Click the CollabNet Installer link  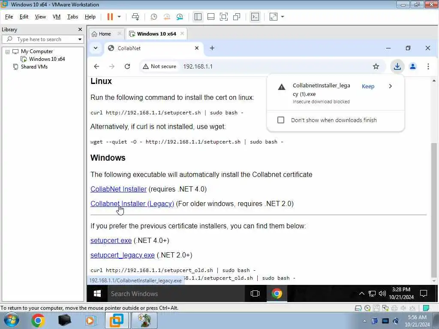pyautogui.click(x=118, y=189)
